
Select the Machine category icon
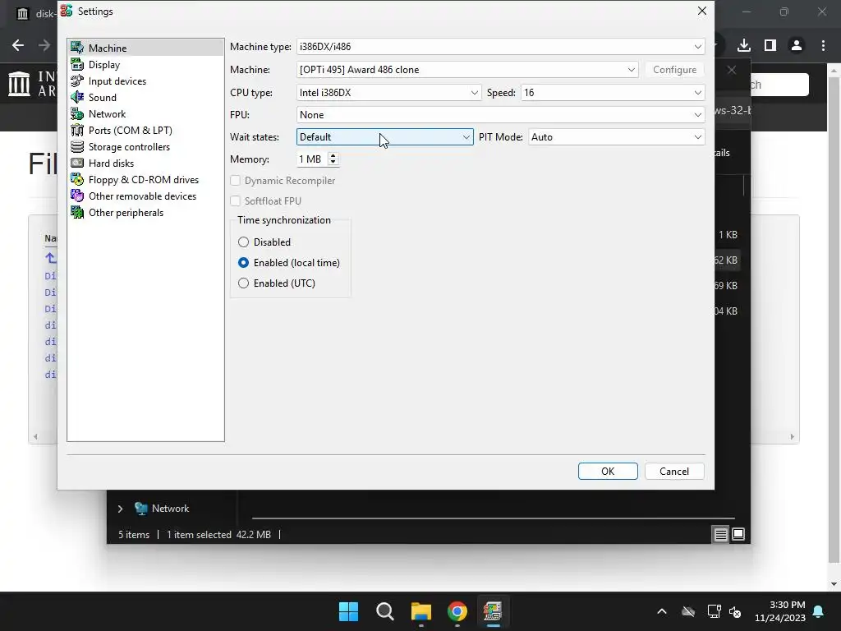tap(77, 48)
